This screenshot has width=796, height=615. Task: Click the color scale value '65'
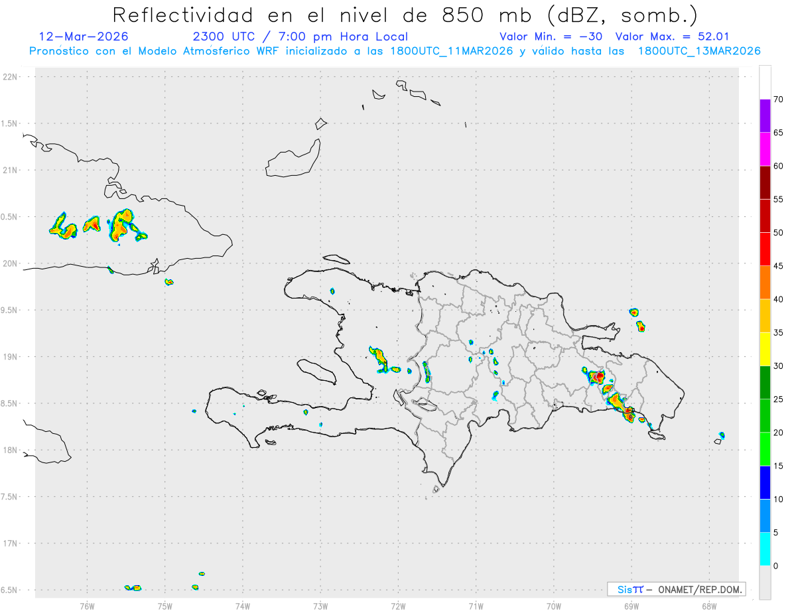click(778, 133)
